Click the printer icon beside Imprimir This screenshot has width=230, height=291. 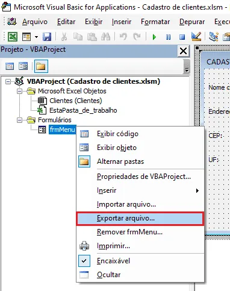(84, 246)
